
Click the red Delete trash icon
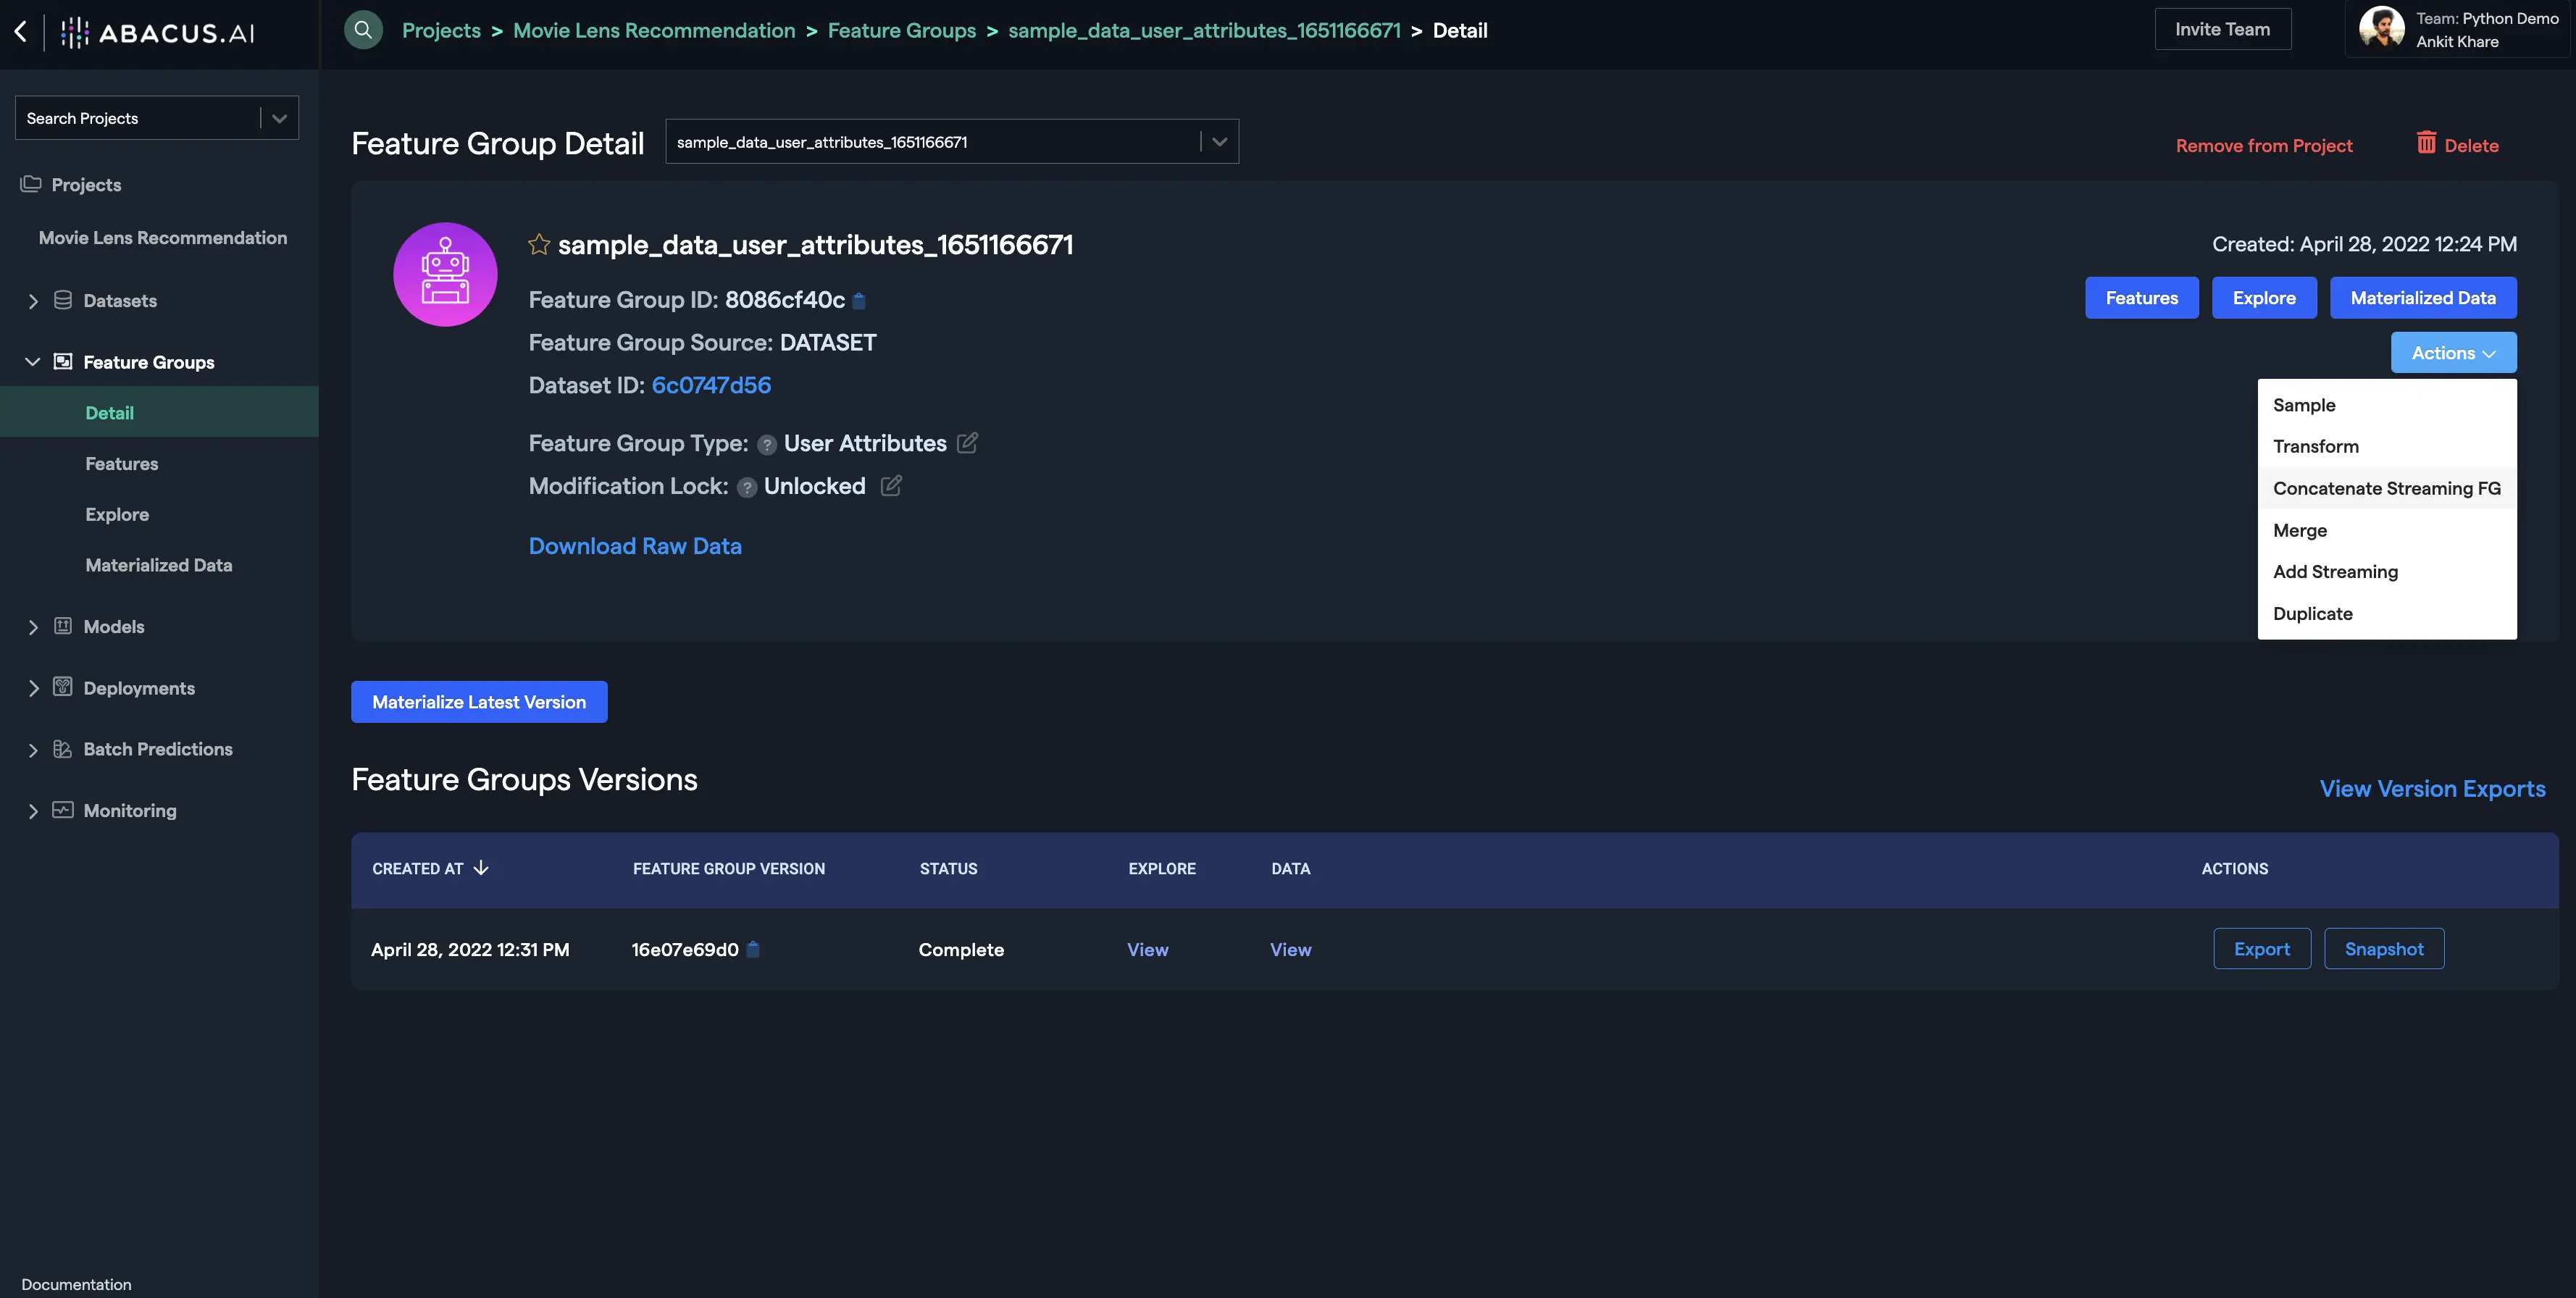pos(2426,143)
